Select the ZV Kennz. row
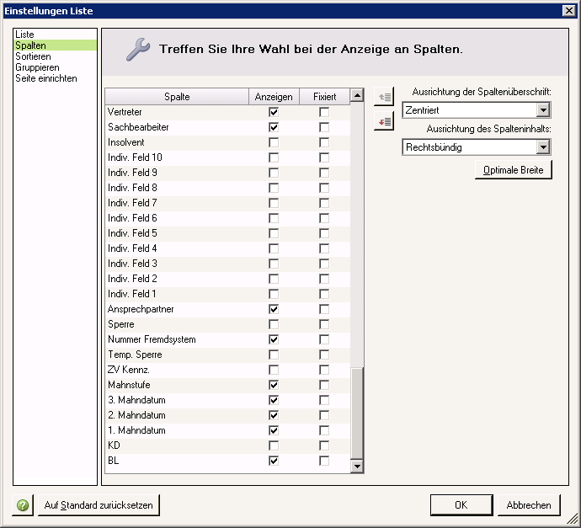The image size is (581, 528). 227,370
